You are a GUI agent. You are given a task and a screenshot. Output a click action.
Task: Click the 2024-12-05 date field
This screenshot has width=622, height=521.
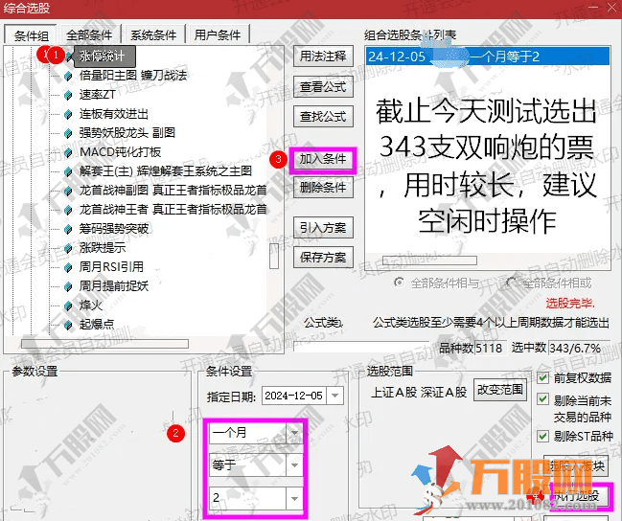pos(294,396)
